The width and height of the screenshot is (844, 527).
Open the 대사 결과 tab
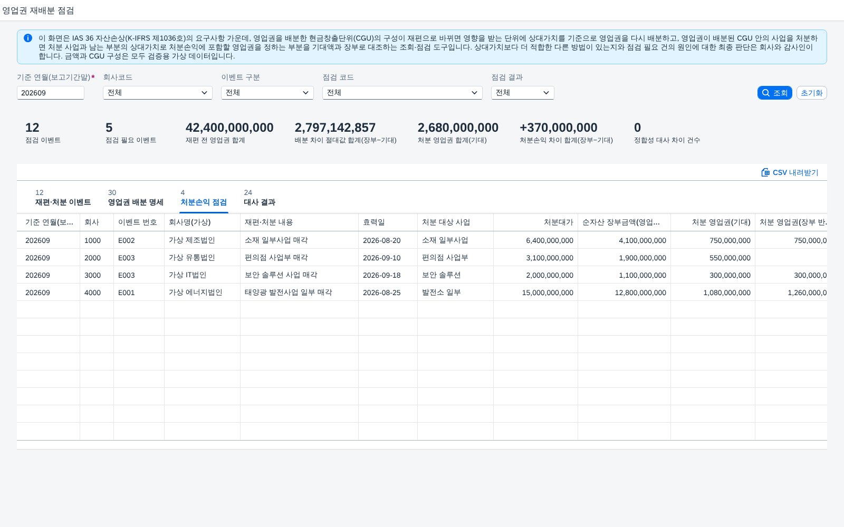point(260,198)
